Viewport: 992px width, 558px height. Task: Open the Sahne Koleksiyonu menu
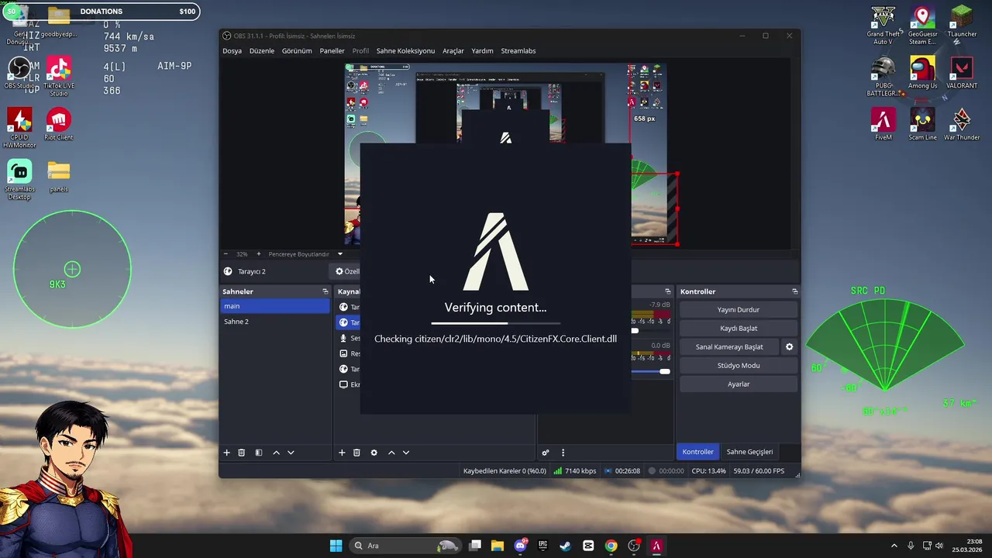coord(405,51)
